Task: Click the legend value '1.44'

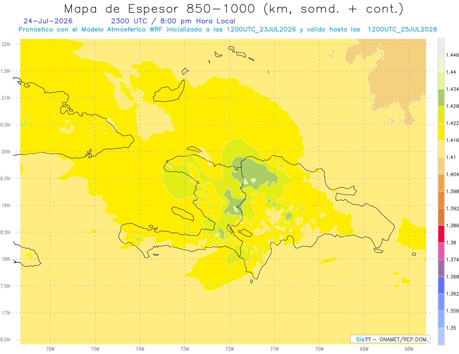Action: (451, 72)
